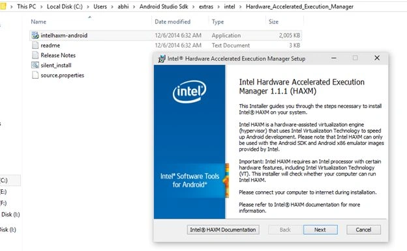Expand the chevron after This PC

pos(42,7)
